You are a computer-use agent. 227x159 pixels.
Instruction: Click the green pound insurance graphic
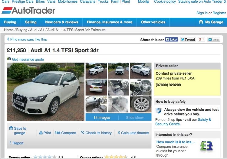(x=207, y=146)
